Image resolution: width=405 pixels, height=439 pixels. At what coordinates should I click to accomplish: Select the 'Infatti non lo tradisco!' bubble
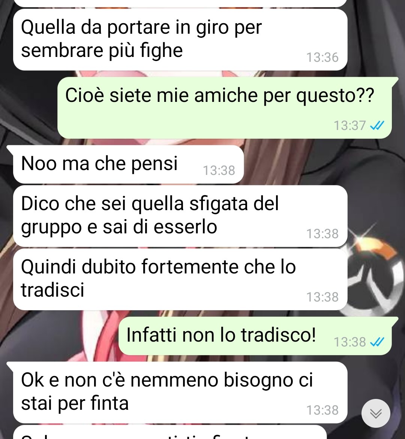coord(255,336)
